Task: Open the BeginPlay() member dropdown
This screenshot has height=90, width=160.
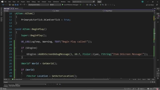Action: [x=128, y=11]
